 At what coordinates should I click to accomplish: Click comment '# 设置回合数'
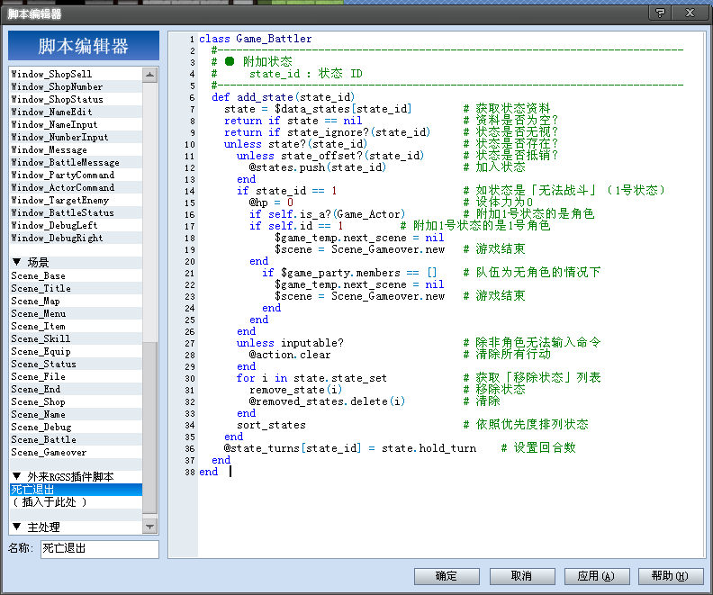coord(538,447)
